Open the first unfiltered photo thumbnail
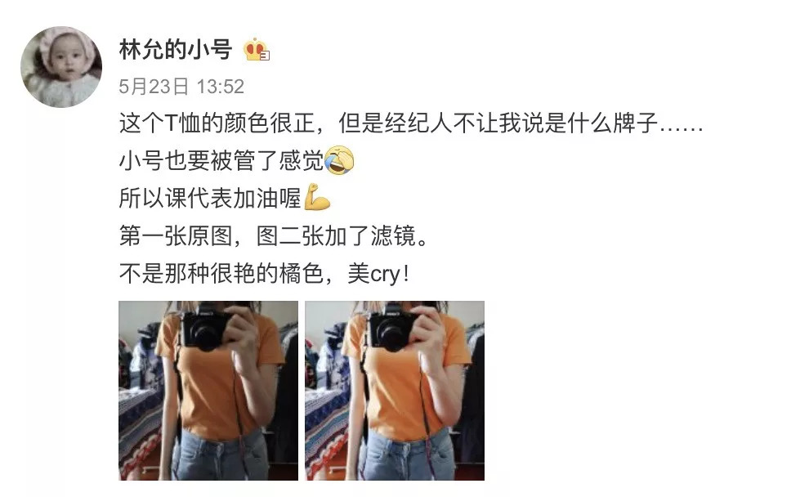This screenshot has height=497, width=809. coord(208,391)
